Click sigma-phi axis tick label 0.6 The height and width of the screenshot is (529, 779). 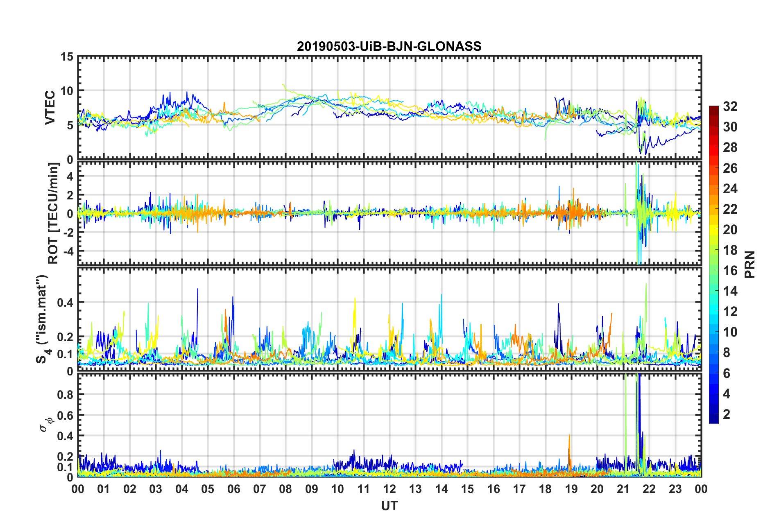click(x=65, y=415)
